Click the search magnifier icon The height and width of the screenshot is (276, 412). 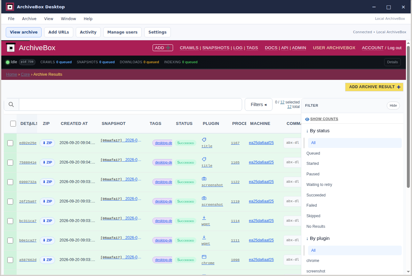coord(11,104)
